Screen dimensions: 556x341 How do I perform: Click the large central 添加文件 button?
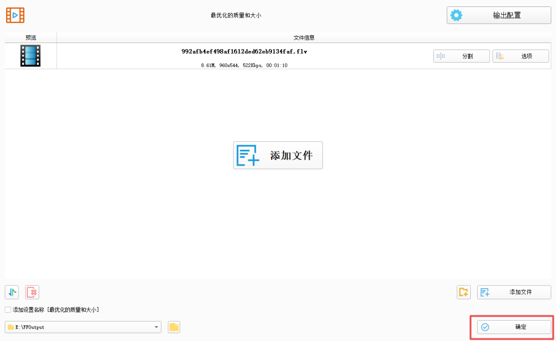pyautogui.click(x=278, y=155)
